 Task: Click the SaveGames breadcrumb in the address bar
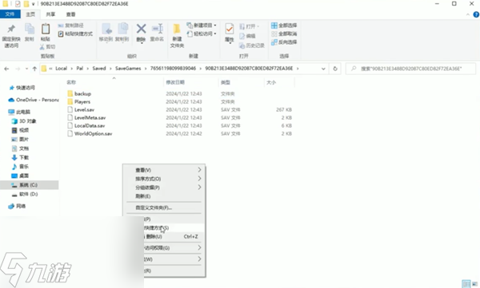coord(128,69)
